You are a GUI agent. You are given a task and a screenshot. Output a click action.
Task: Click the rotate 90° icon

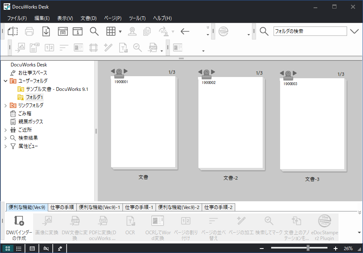pyautogui.click(x=164, y=31)
